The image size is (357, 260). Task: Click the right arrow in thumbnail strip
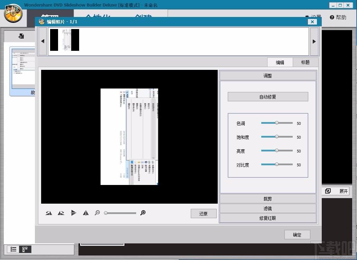[x=314, y=41]
